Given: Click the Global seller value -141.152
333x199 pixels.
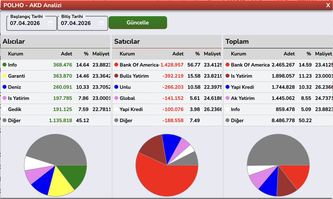Looking at the screenshot, I should pos(173,98).
